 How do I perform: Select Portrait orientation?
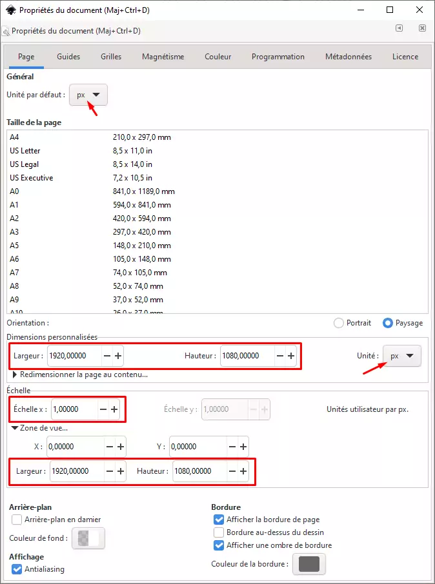[x=338, y=323]
